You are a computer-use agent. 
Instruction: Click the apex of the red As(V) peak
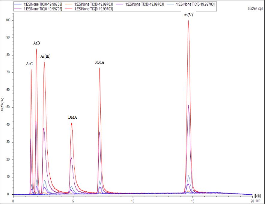pyautogui.click(x=188, y=20)
